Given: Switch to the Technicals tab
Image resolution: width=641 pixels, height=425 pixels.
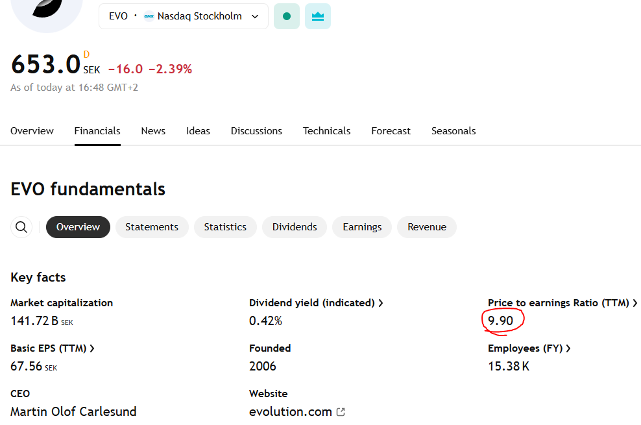Looking at the screenshot, I should 326,130.
